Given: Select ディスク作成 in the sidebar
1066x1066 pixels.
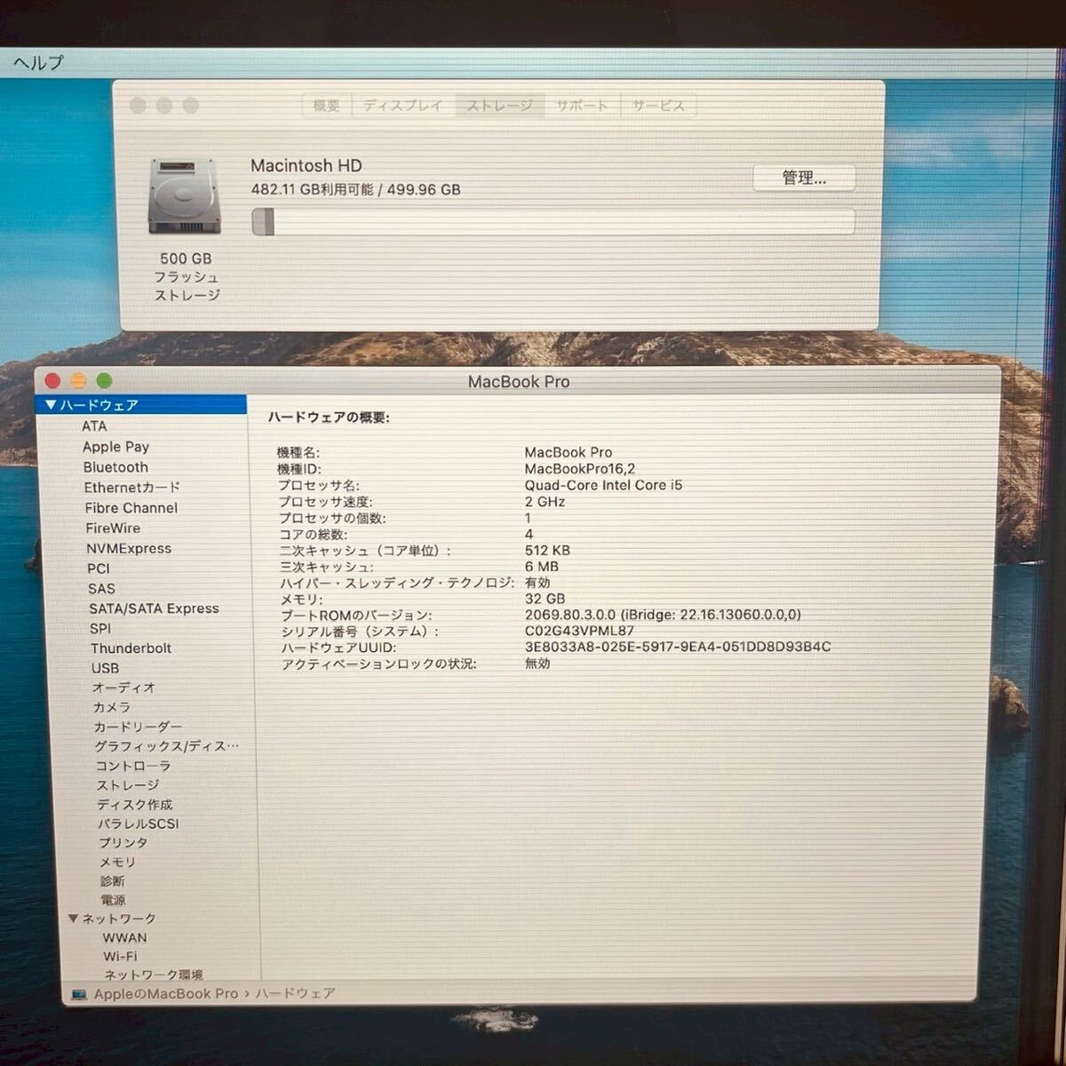Looking at the screenshot, I should (x=135, y=805).
